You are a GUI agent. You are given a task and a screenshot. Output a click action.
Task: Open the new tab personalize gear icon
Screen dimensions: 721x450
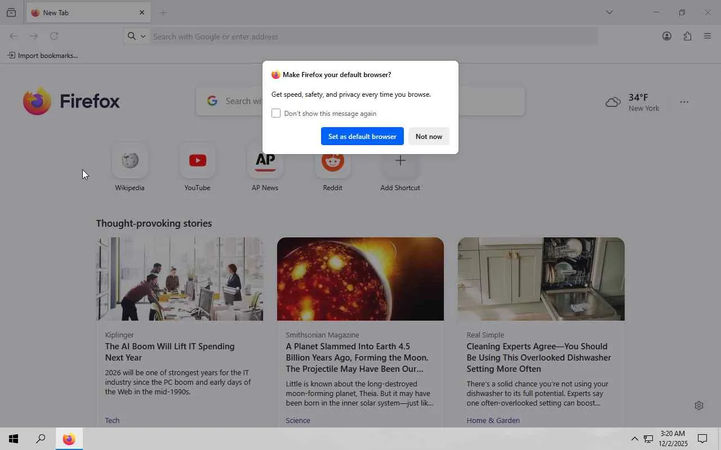click(699, 406)
